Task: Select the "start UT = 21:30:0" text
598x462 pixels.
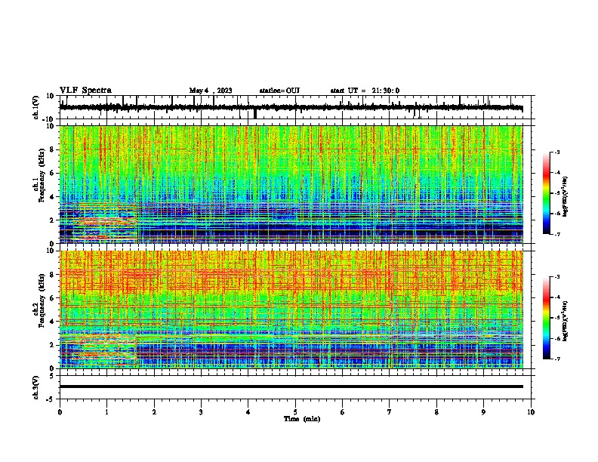Action: (365, 91)
